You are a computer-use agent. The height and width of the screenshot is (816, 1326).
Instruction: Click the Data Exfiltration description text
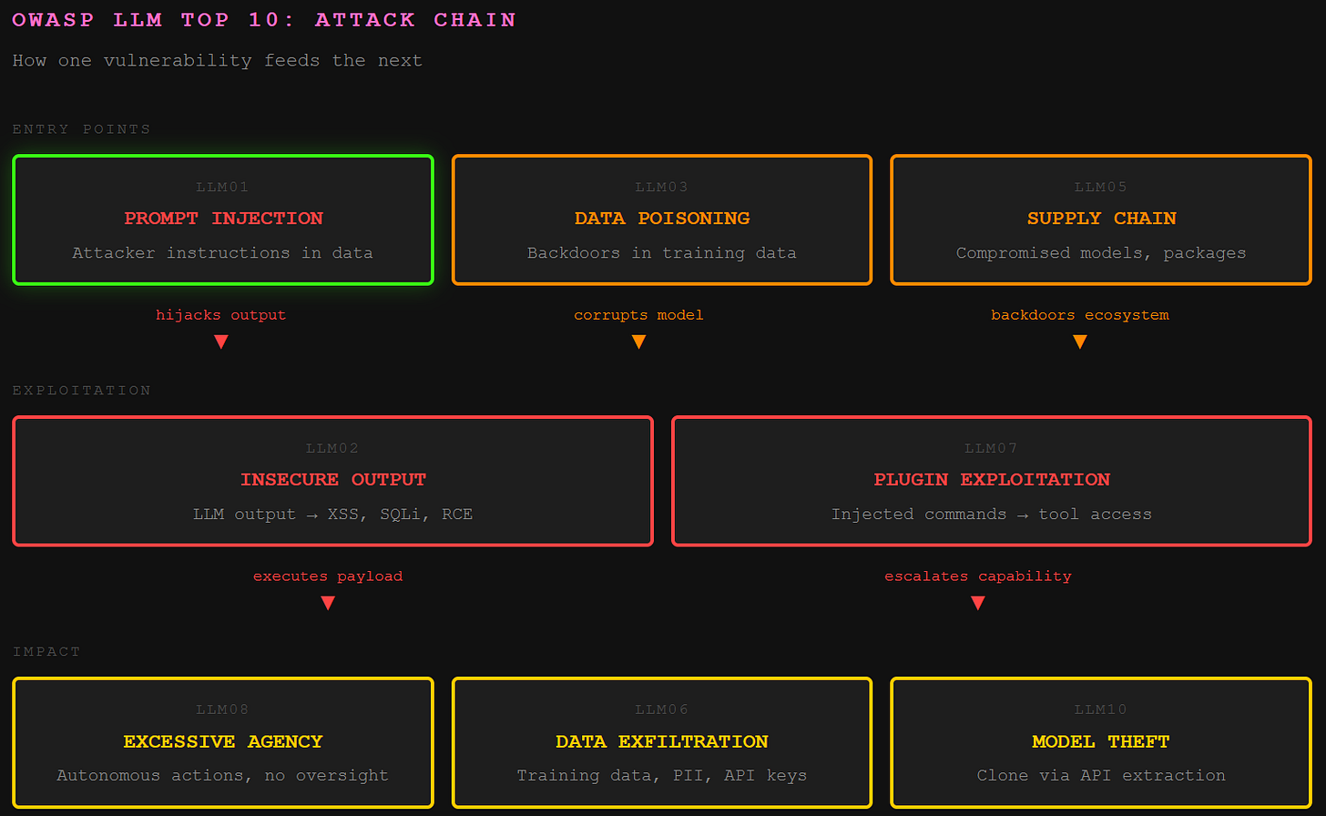pos(662,775)
